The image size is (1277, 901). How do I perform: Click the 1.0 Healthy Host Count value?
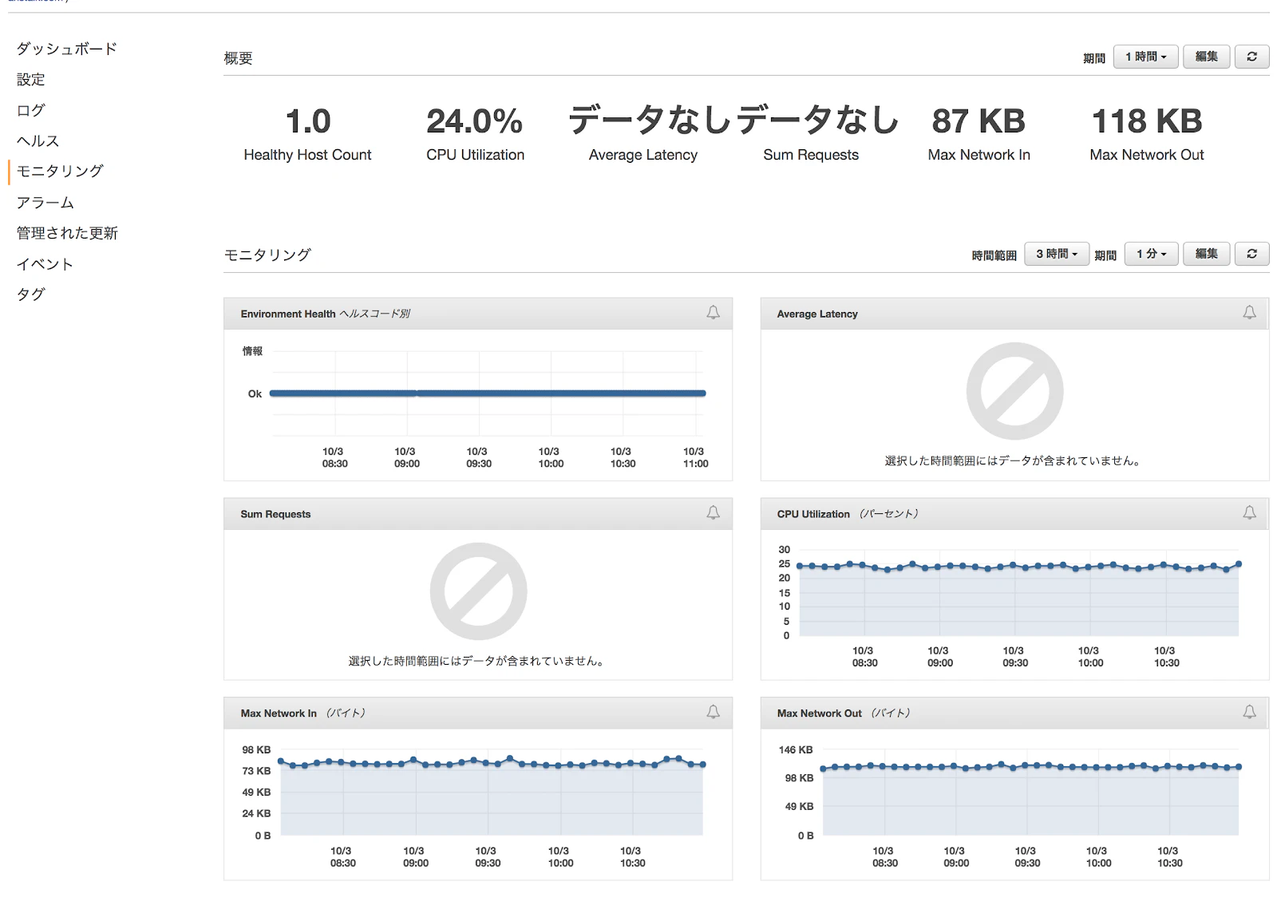pyautogui.click(x=308, y=121)
